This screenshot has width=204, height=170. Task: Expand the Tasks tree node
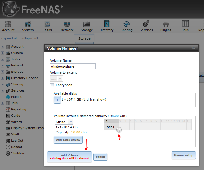point(2,59)
